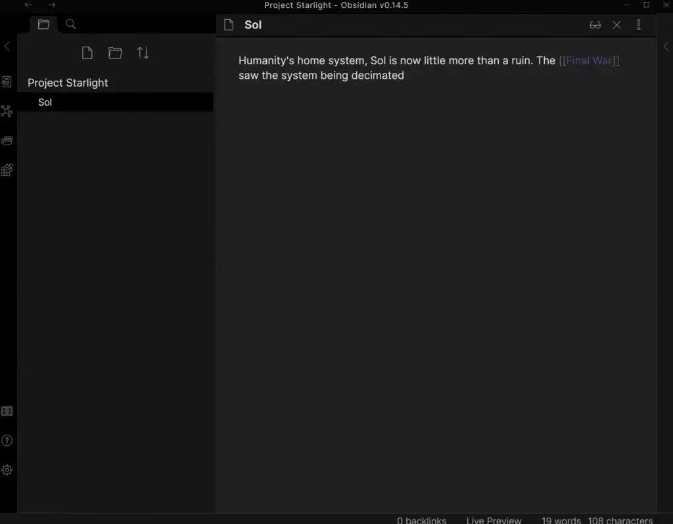This screenshot has width=673, height=524.
Task: Switch to the Search tab
Action: pos(71,24)
